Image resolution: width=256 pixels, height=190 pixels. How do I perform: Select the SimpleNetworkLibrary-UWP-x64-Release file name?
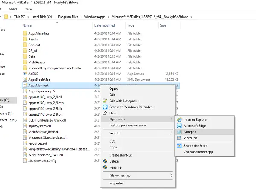tap(59, 149)
